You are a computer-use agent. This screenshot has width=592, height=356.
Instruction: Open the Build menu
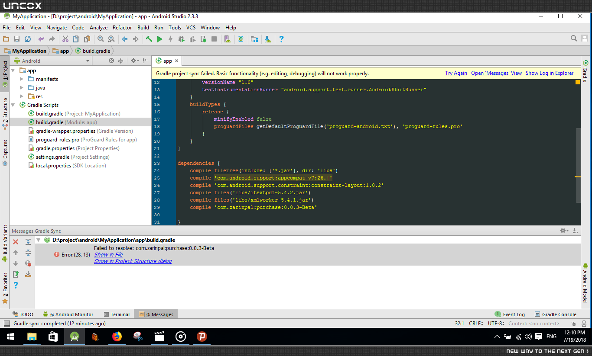[143, 28]
